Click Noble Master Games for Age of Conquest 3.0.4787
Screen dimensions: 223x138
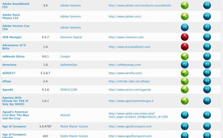[74, 127]
